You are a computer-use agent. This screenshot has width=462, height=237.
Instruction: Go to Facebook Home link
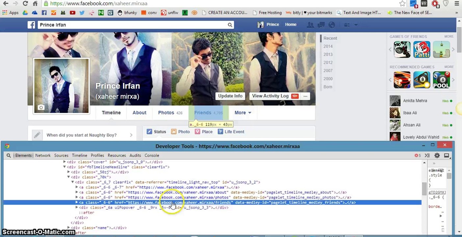291,25
